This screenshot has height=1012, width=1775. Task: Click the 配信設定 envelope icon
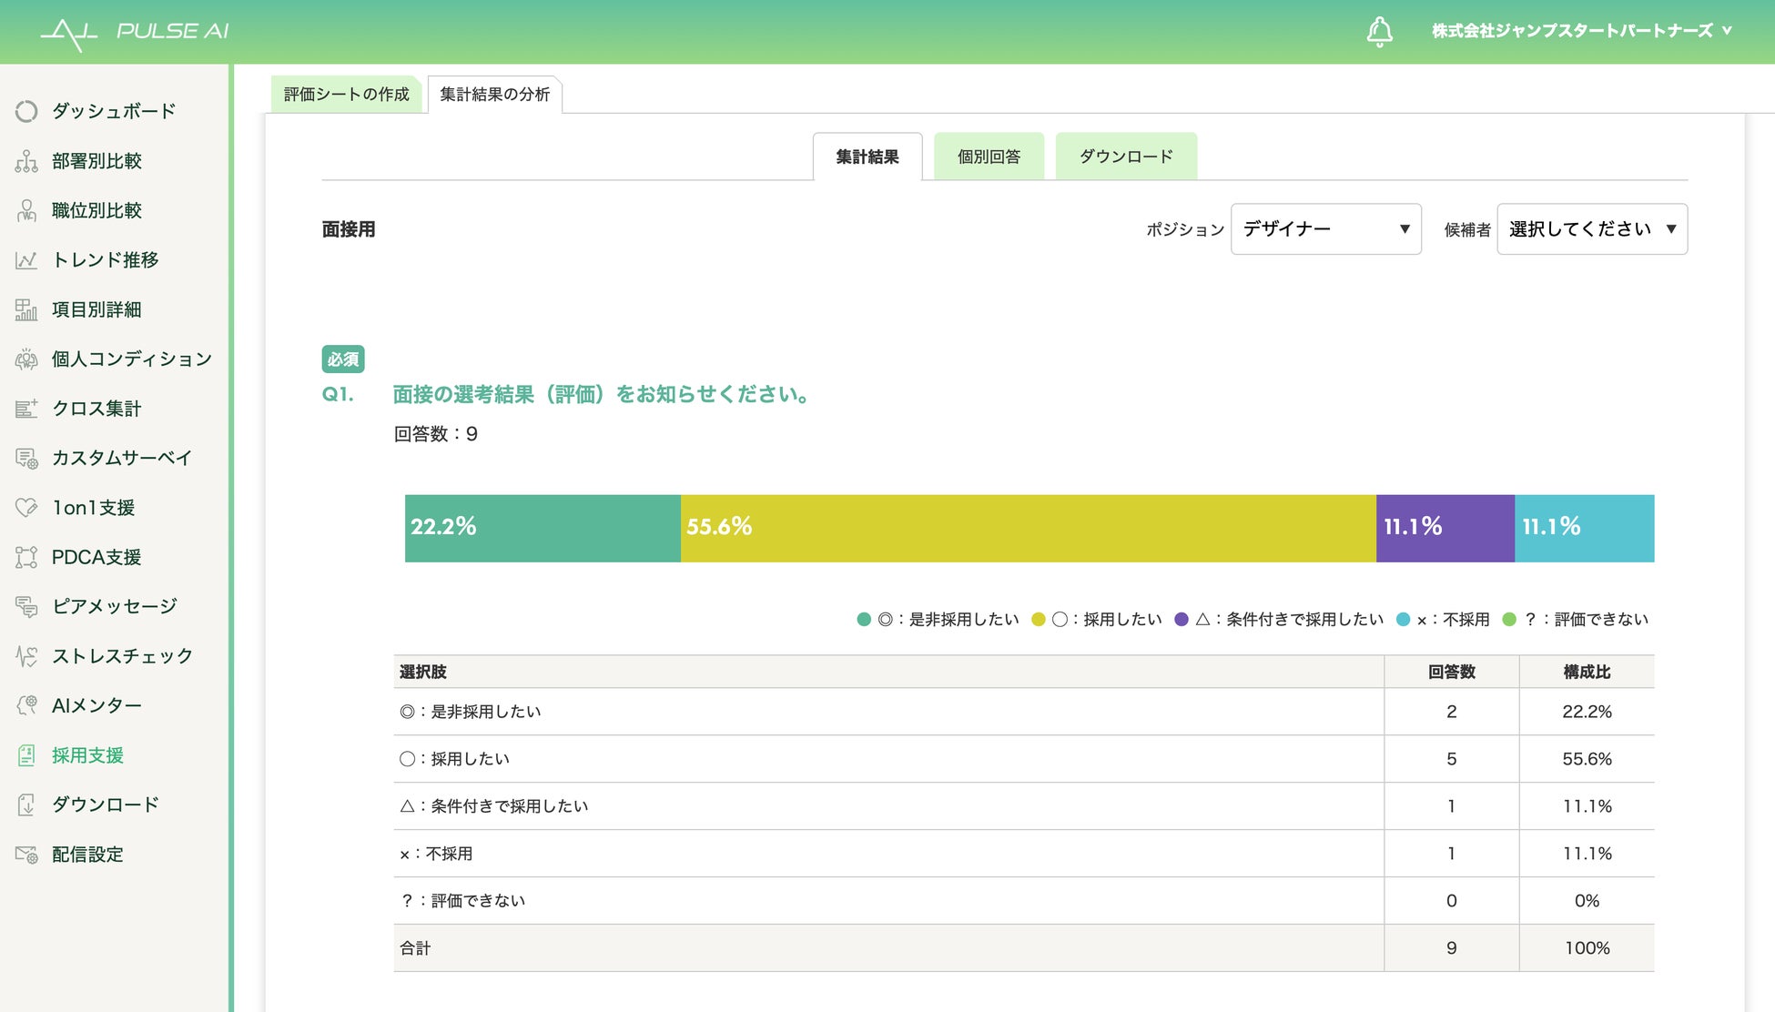(26, 855)
